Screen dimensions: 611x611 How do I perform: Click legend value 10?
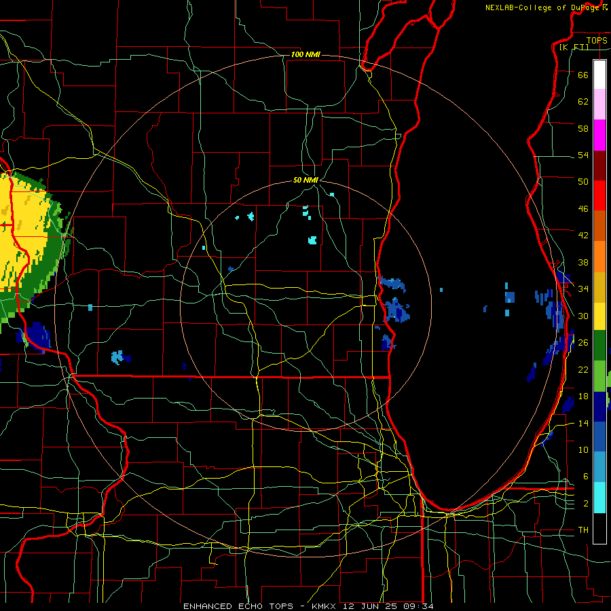pyautogui.click(x=583, y=449)
